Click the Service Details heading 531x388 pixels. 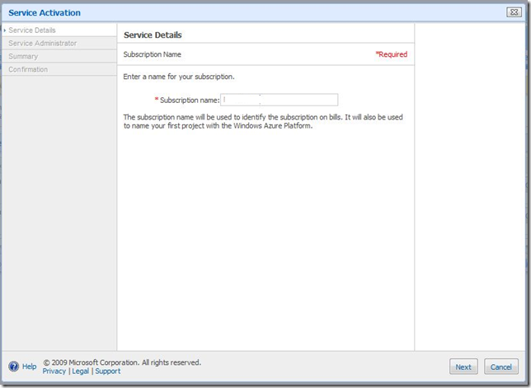153,35
